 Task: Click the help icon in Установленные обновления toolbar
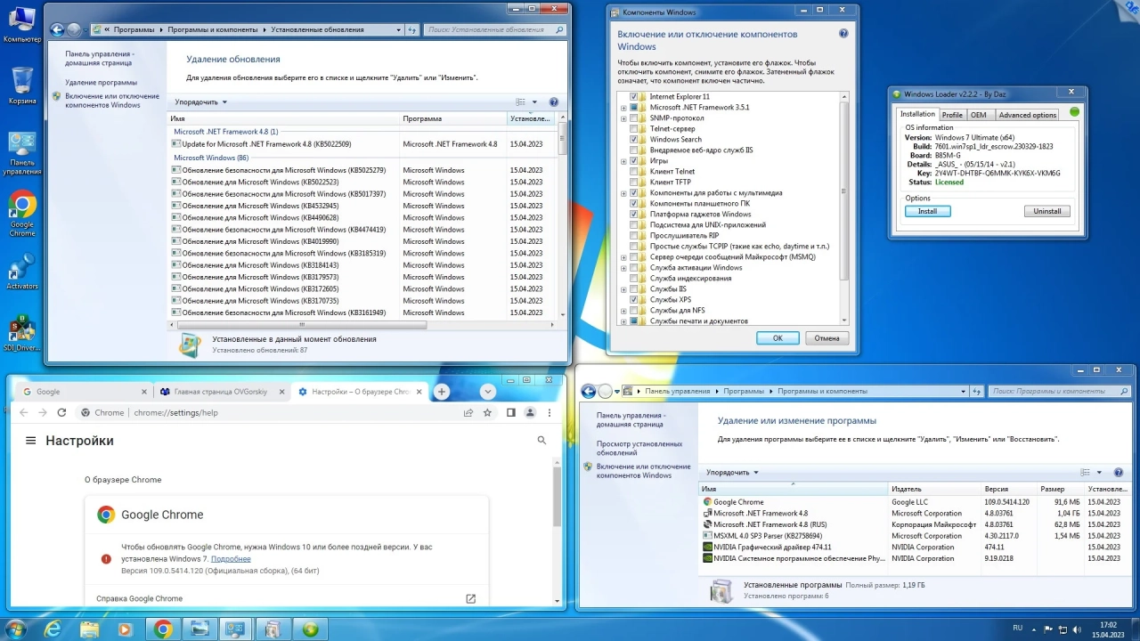(554, 102)
